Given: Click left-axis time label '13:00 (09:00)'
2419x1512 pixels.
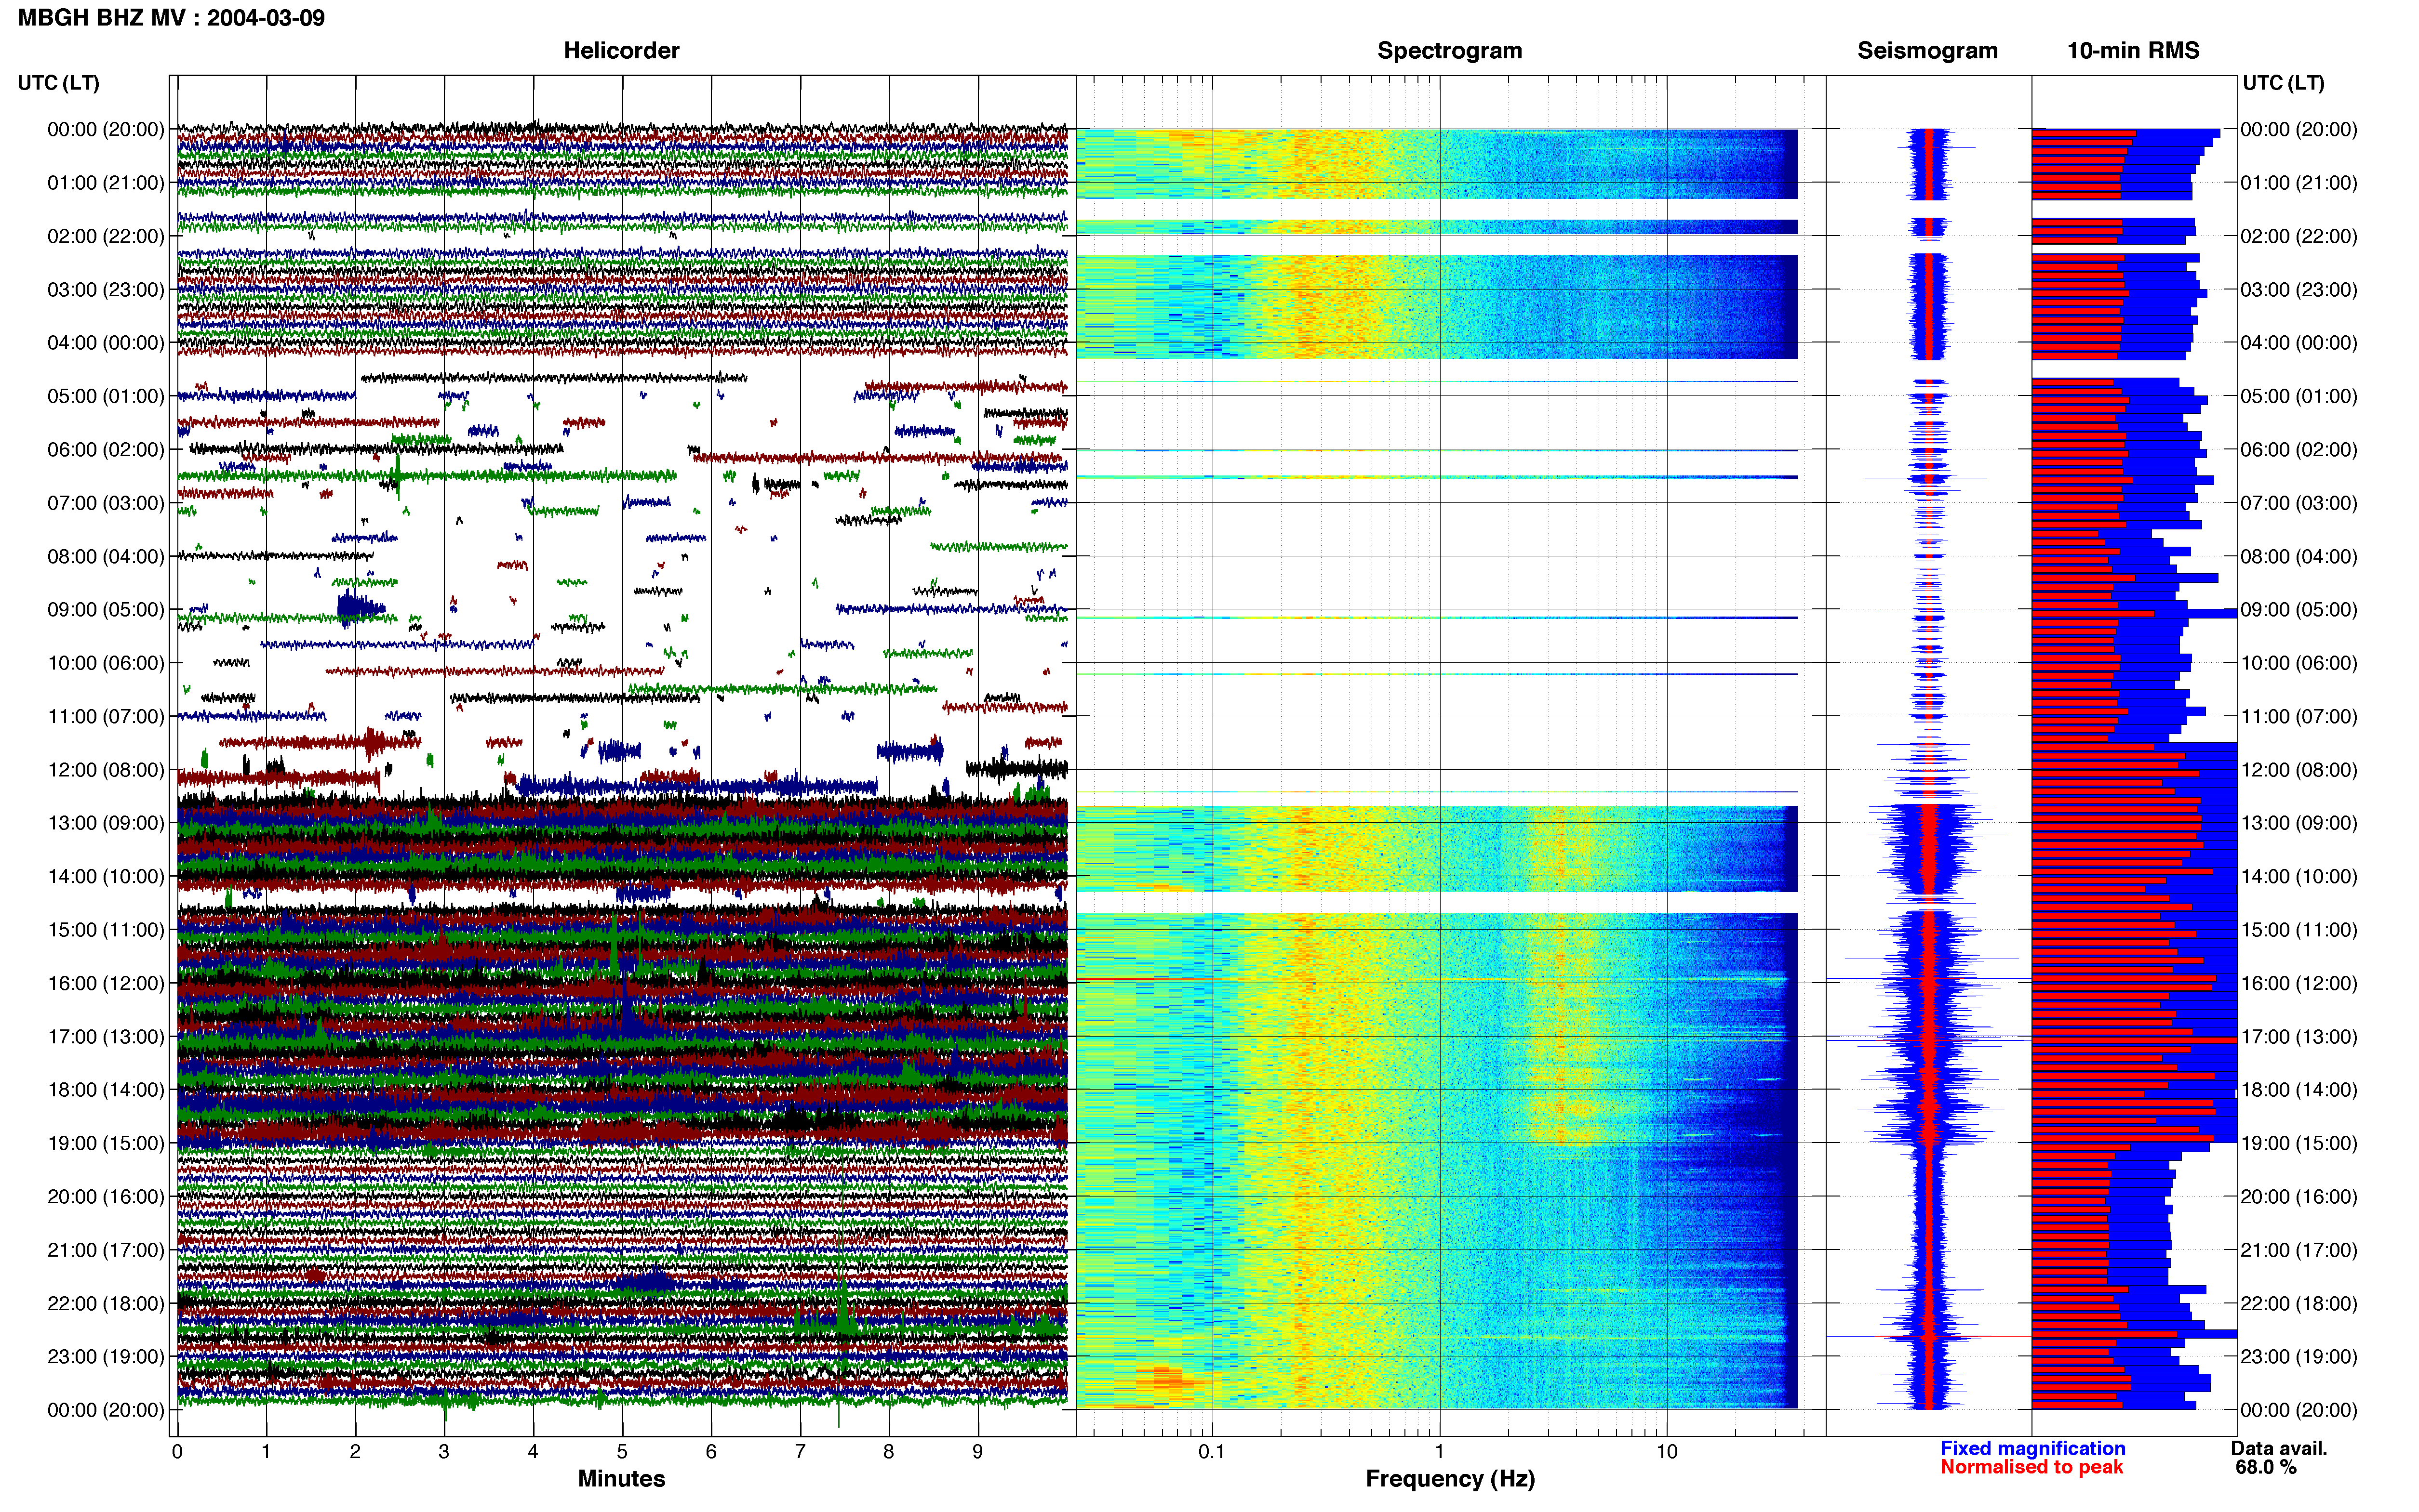Looking at the screenshot, I should point(106,823).
